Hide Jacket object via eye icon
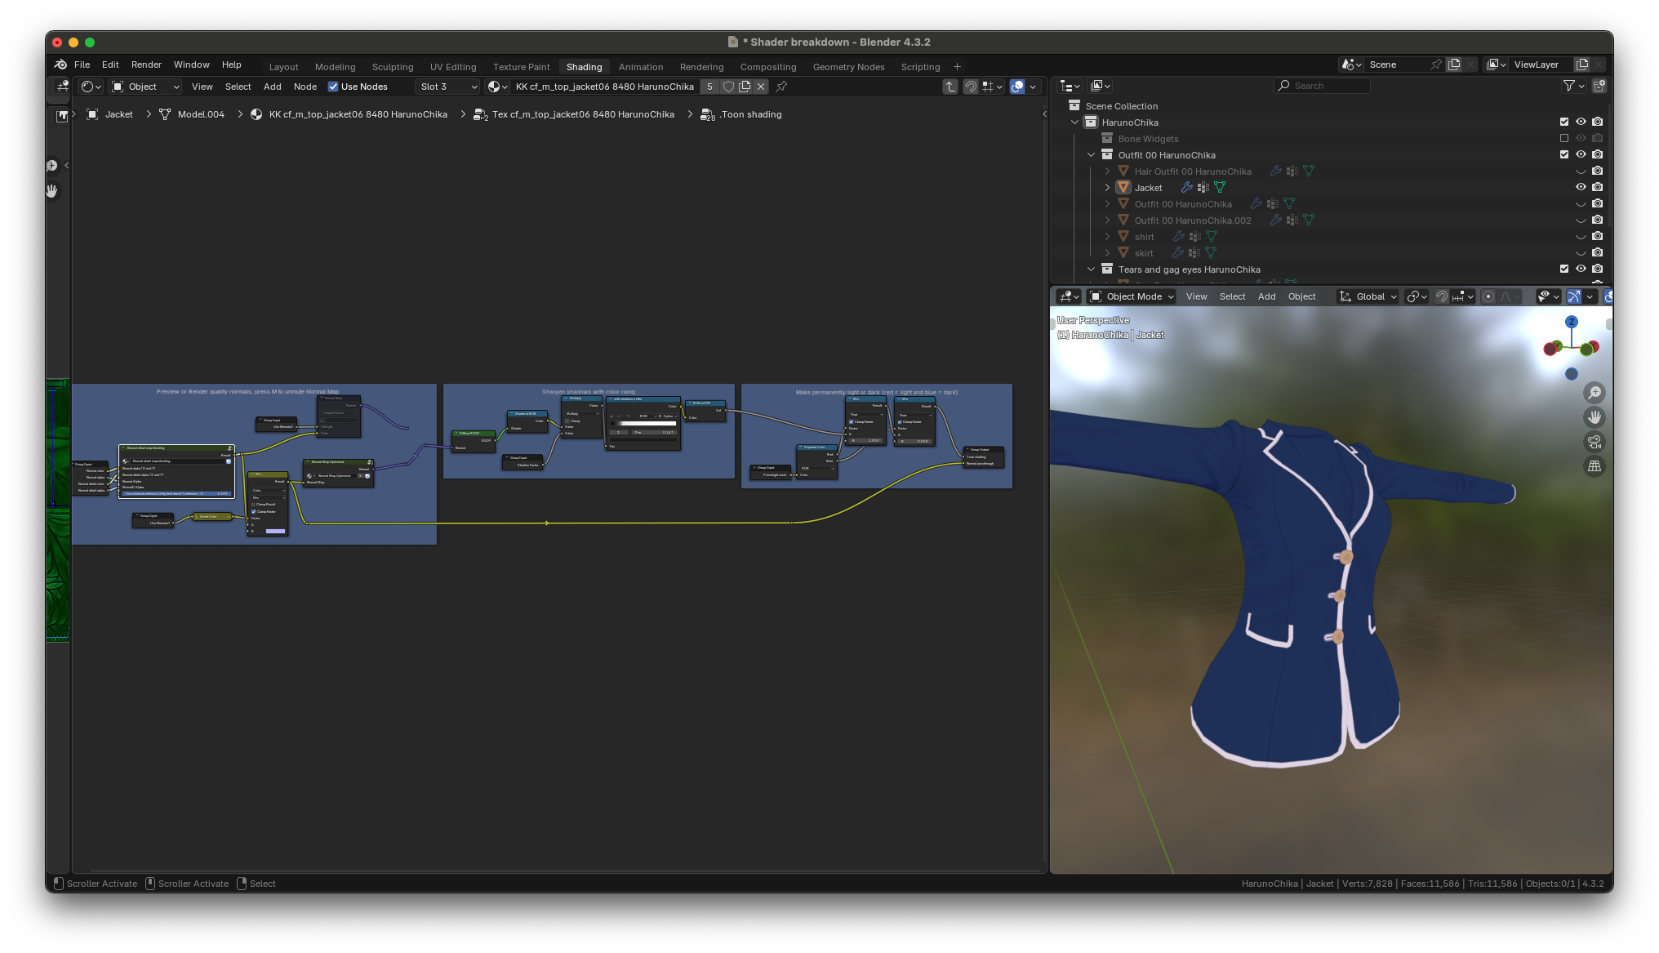 (x=1581, y=187)
